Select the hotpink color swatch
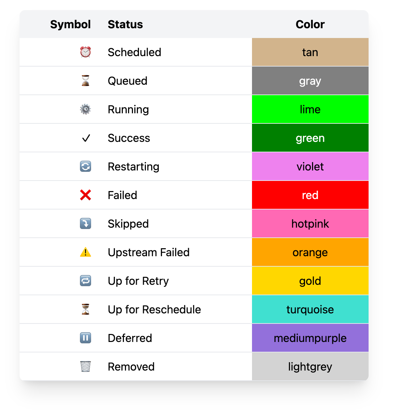Screen dimensions: 393x419 (310, 224)
